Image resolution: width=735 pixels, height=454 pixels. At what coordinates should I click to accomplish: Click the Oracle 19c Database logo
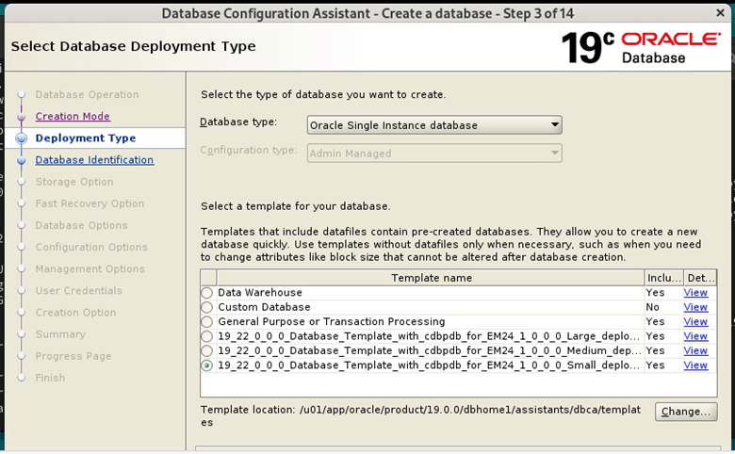[x=641, y=47]
